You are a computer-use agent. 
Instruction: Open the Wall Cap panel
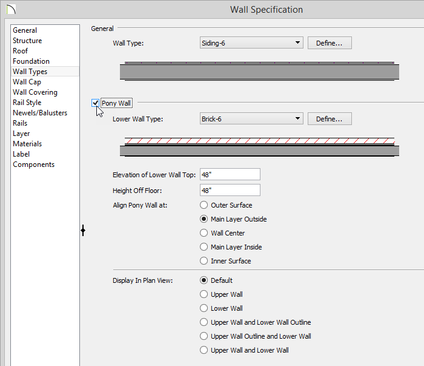click(45, 81)
